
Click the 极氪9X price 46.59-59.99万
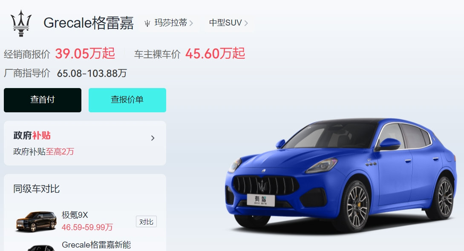[x=87, y=227]
